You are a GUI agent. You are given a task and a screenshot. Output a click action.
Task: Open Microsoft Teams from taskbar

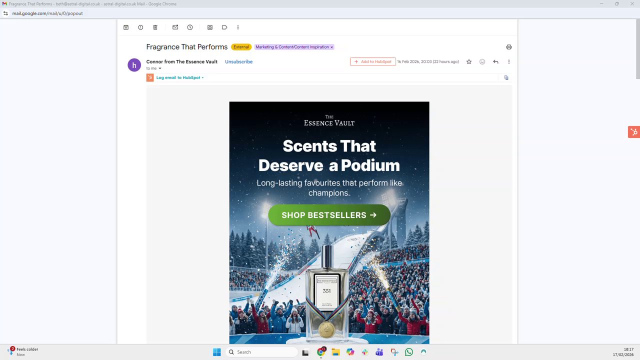[379, 352]
